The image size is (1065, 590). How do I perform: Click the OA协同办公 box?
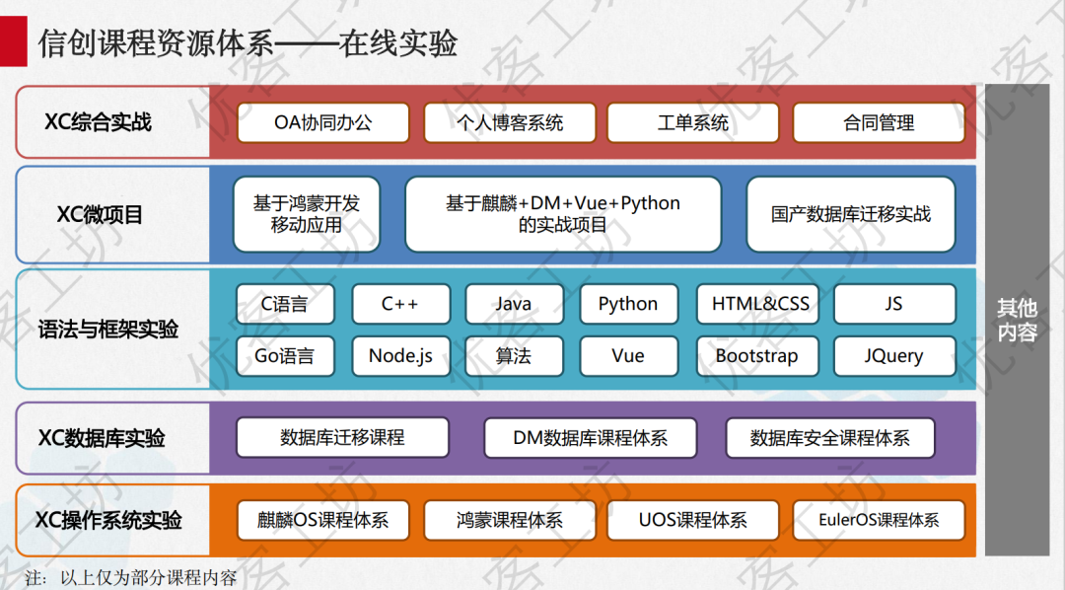point(323,123)
